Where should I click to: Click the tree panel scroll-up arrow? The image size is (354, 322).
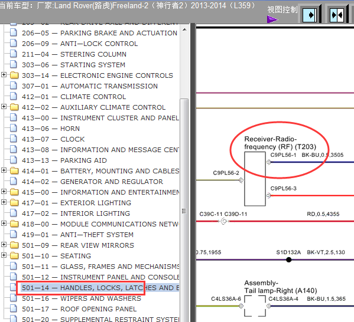184,29
